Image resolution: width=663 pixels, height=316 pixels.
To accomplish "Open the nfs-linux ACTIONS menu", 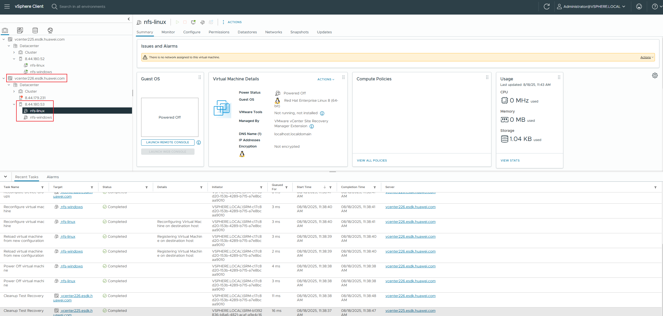I will point(232,22).
